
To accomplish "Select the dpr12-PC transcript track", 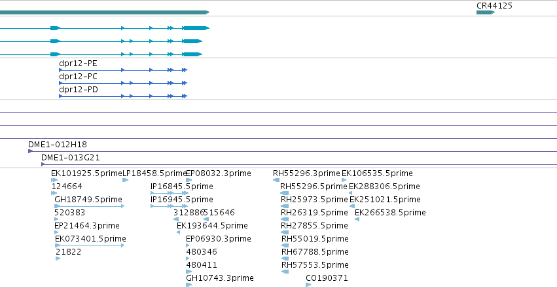I will coord(123,83).
